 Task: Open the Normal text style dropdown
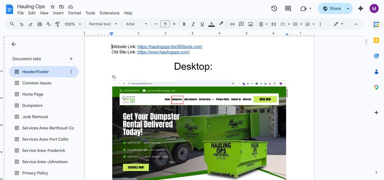tap(103, 24)
